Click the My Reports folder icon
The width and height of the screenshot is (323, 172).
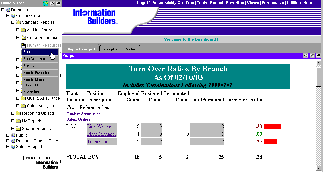[18, 121]
